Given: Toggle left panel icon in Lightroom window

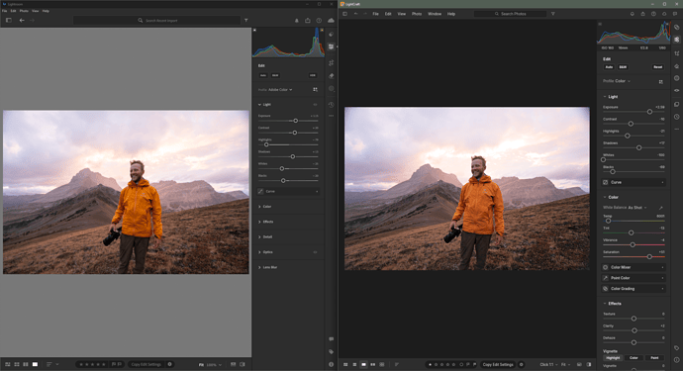Looking at the screenshot, I should 8,20.
